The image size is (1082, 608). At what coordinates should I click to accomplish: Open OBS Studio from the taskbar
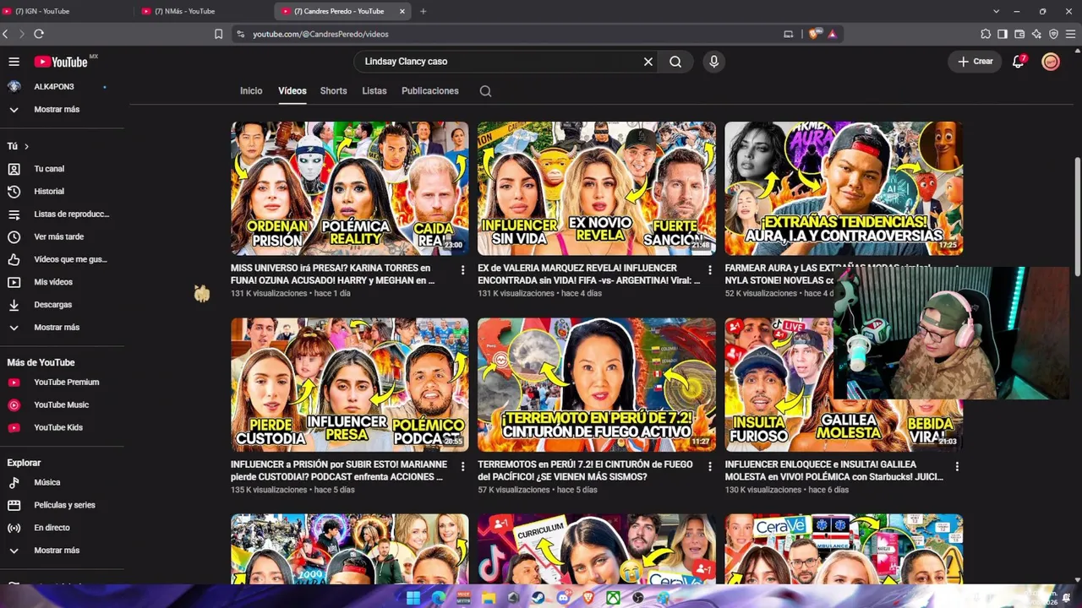[638, 597]
